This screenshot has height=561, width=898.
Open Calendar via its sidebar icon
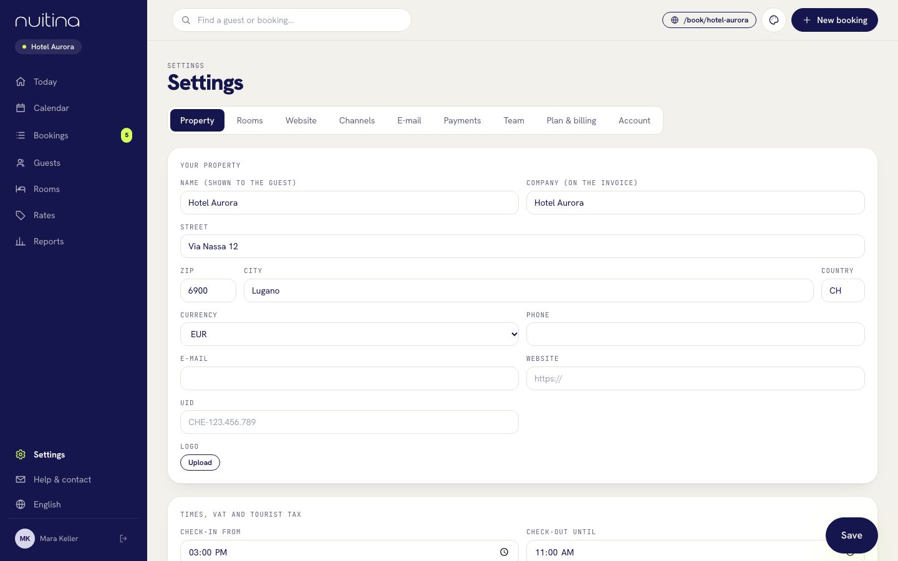pyautogui.click(x=21, y=108)
